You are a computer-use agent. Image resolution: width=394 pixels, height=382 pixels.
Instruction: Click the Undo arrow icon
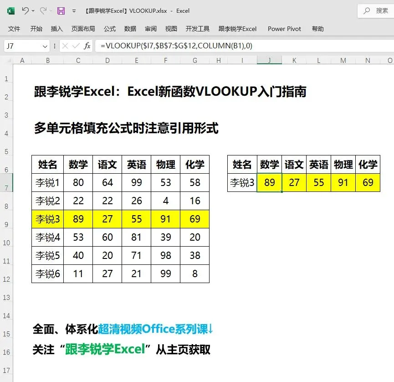25,10
